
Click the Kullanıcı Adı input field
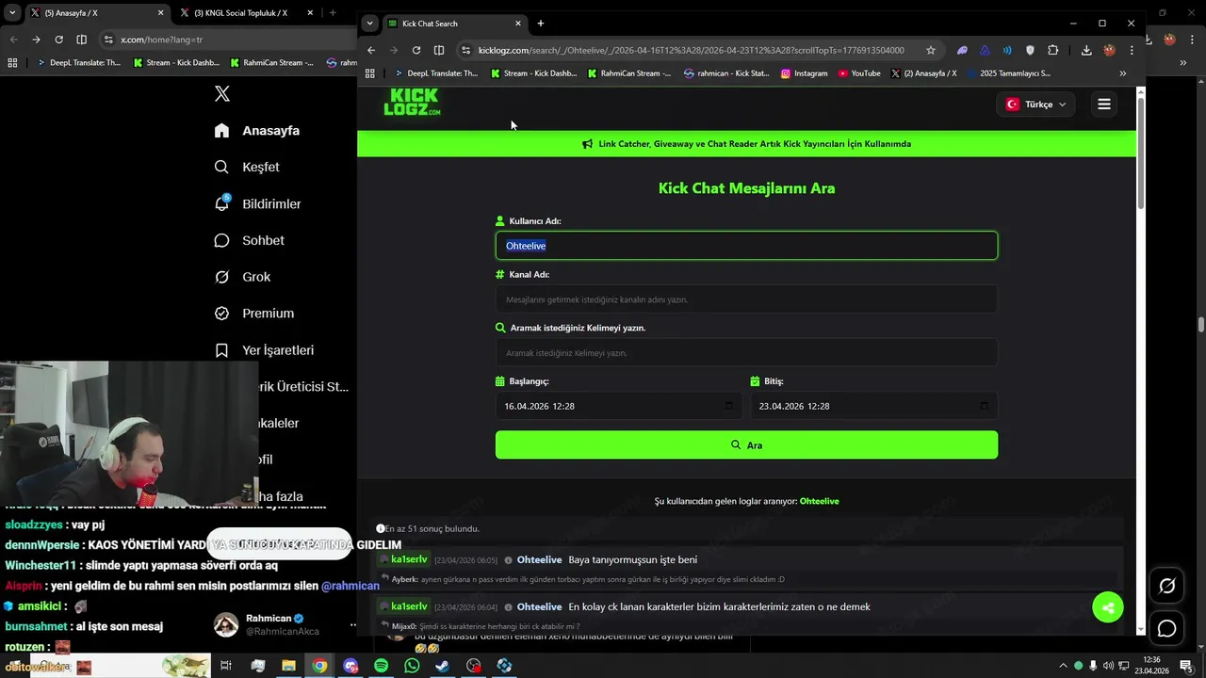tap(746, 246)
